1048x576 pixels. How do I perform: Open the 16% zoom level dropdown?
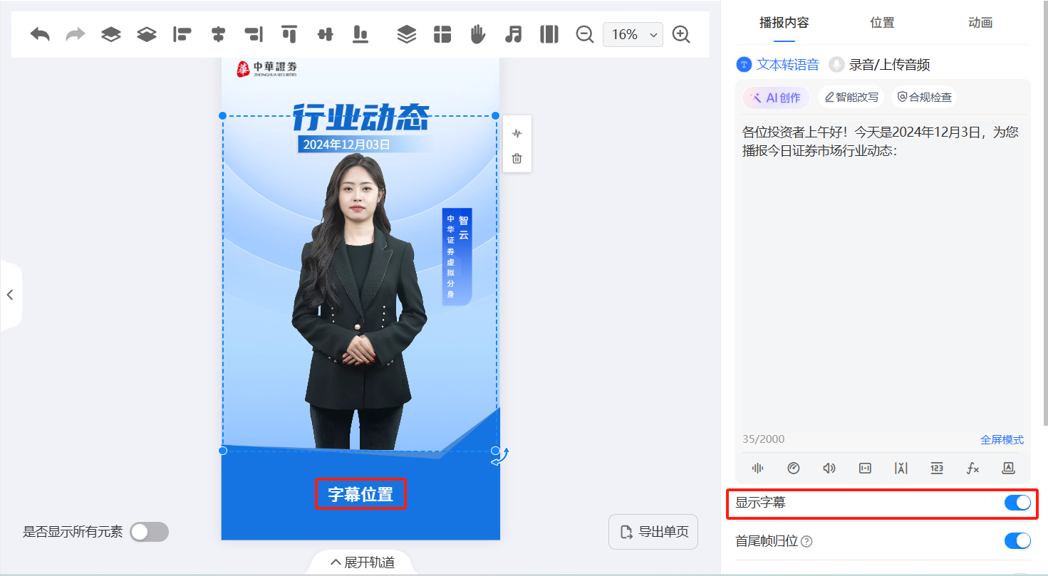(x=633, y=34)
